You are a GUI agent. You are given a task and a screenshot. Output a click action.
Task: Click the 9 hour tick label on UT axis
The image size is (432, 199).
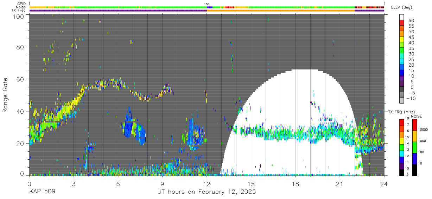tap(162, 184)
